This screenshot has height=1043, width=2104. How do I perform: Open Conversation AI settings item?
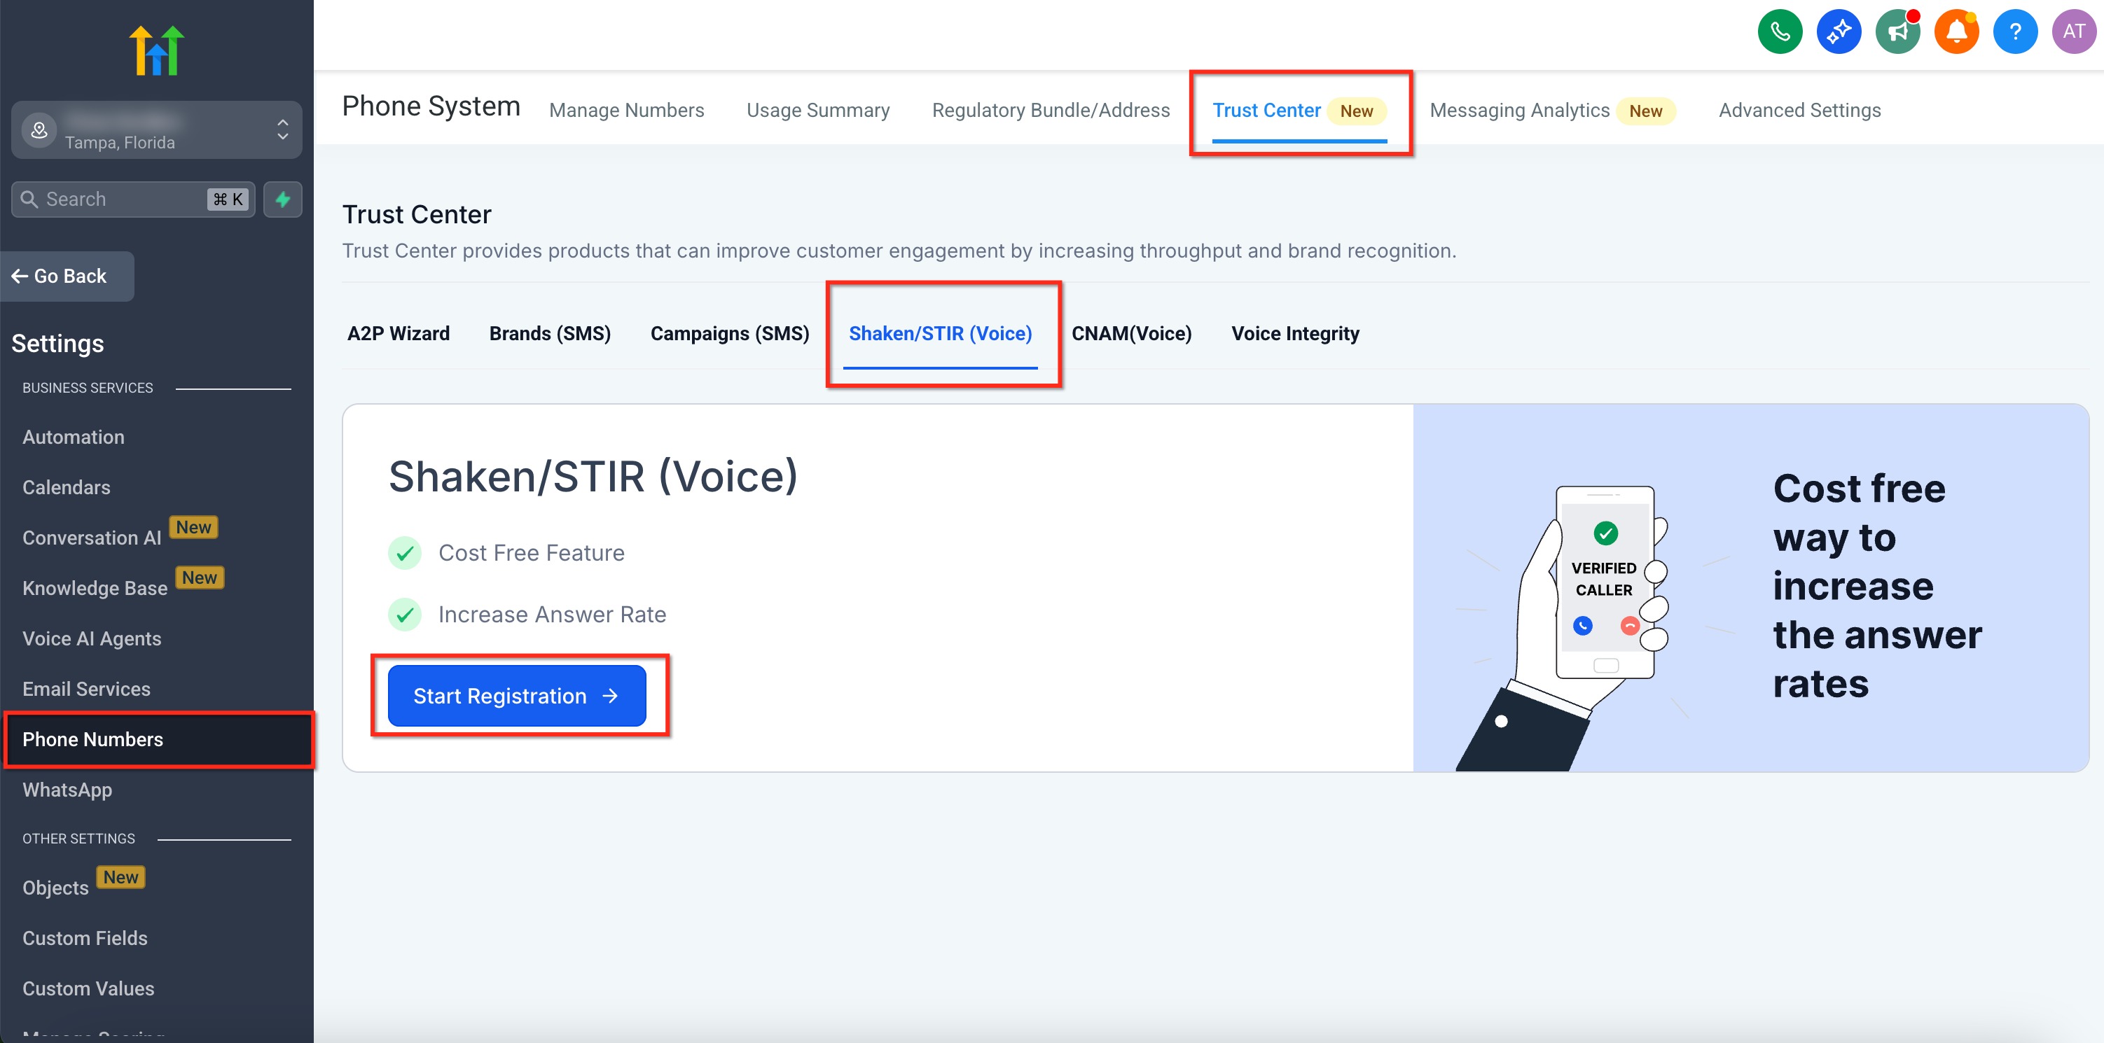pos(92,538)
